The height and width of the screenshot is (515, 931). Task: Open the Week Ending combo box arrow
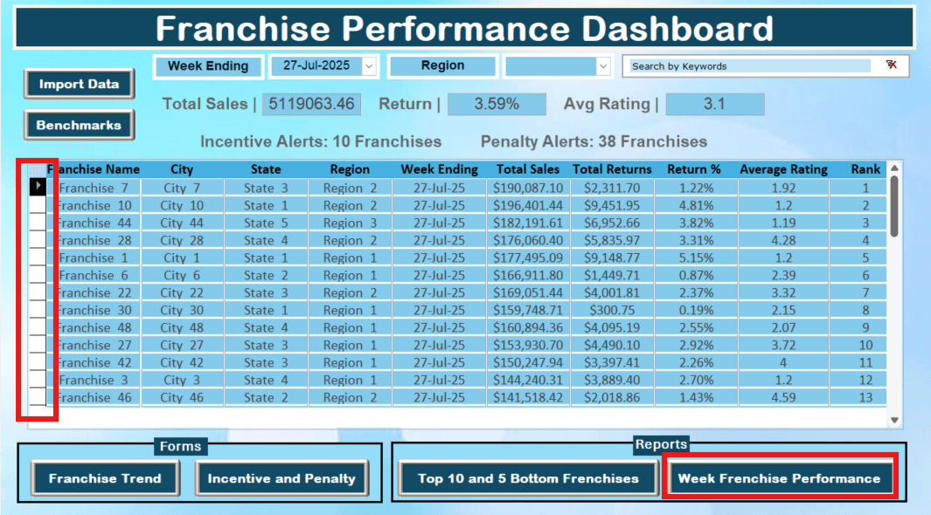[368, 66]
